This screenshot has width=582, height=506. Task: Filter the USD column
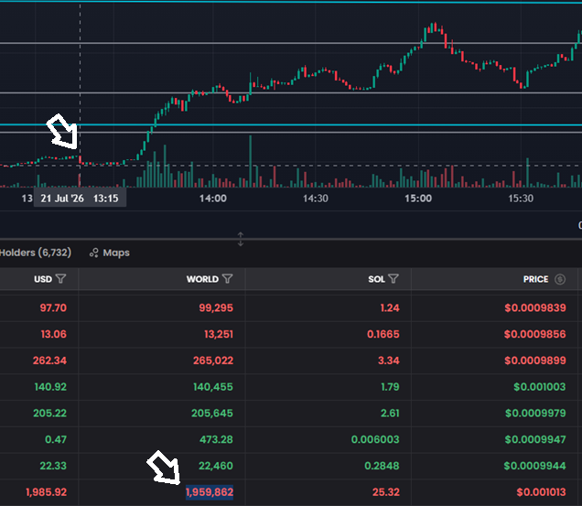click(x=61, y=279)
